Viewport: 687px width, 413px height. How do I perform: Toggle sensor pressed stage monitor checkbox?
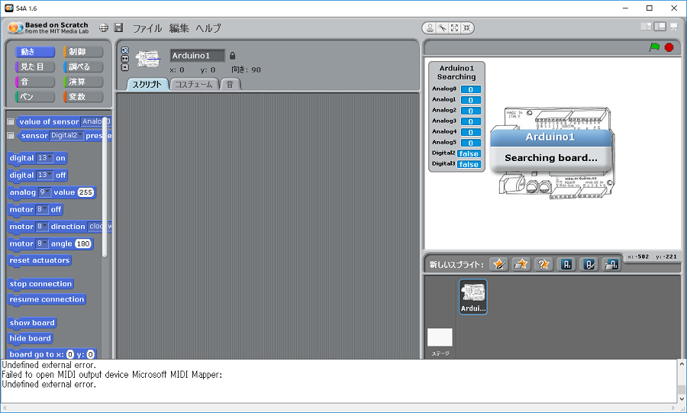click(11, 136)
